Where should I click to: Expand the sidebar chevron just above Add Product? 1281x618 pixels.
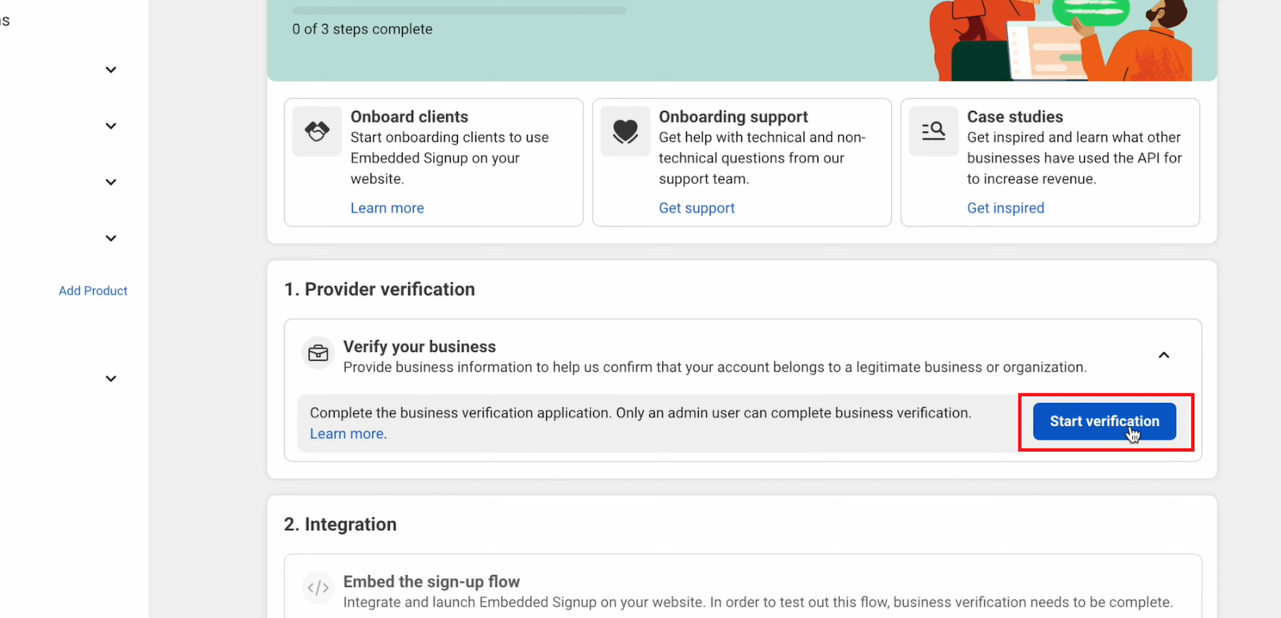(111, 238)
